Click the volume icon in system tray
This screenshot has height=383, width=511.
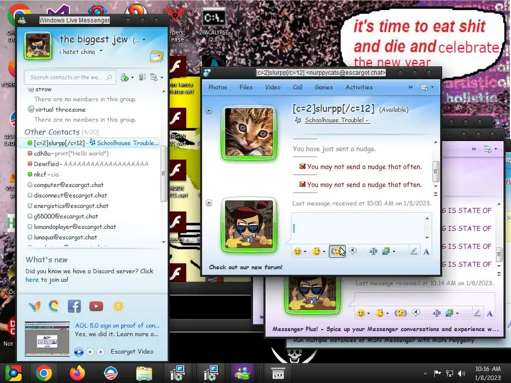click(x=462, y=373)
